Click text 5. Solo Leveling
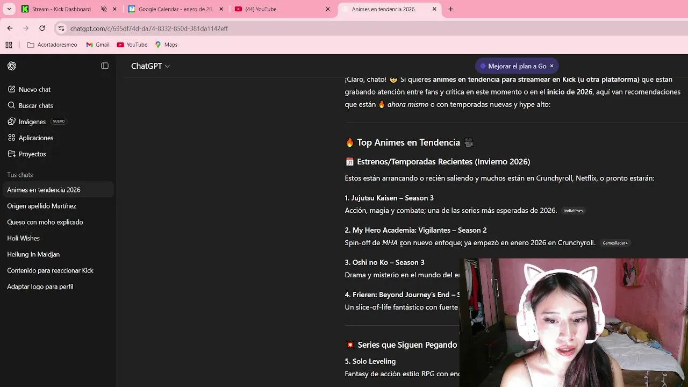This screenshot has width=688, height=387. [x=370, y=361]
